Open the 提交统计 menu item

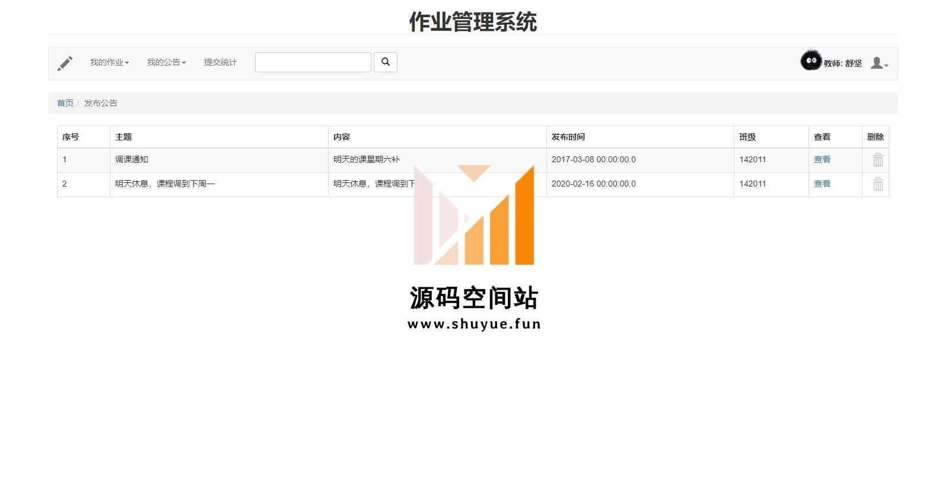click(x=220, y=62)
